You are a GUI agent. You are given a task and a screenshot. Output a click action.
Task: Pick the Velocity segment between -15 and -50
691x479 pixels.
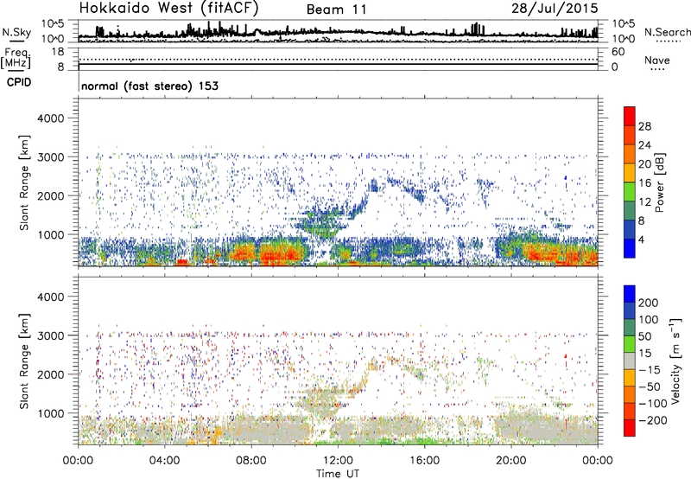[x=630, y=378]
